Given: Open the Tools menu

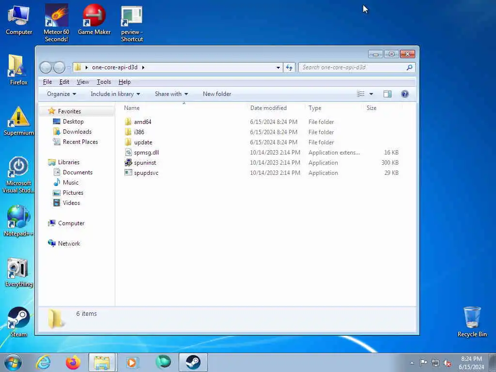Looking at the screenshot, I should point(104,82).
